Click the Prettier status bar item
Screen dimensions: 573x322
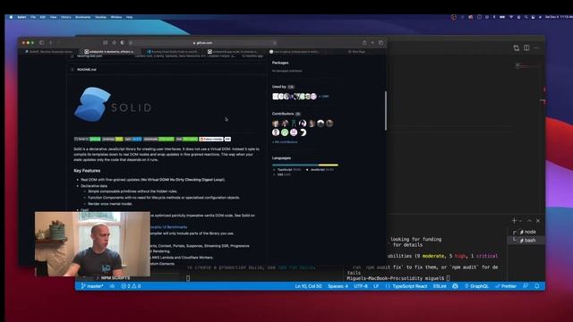(x=506, y=286)
